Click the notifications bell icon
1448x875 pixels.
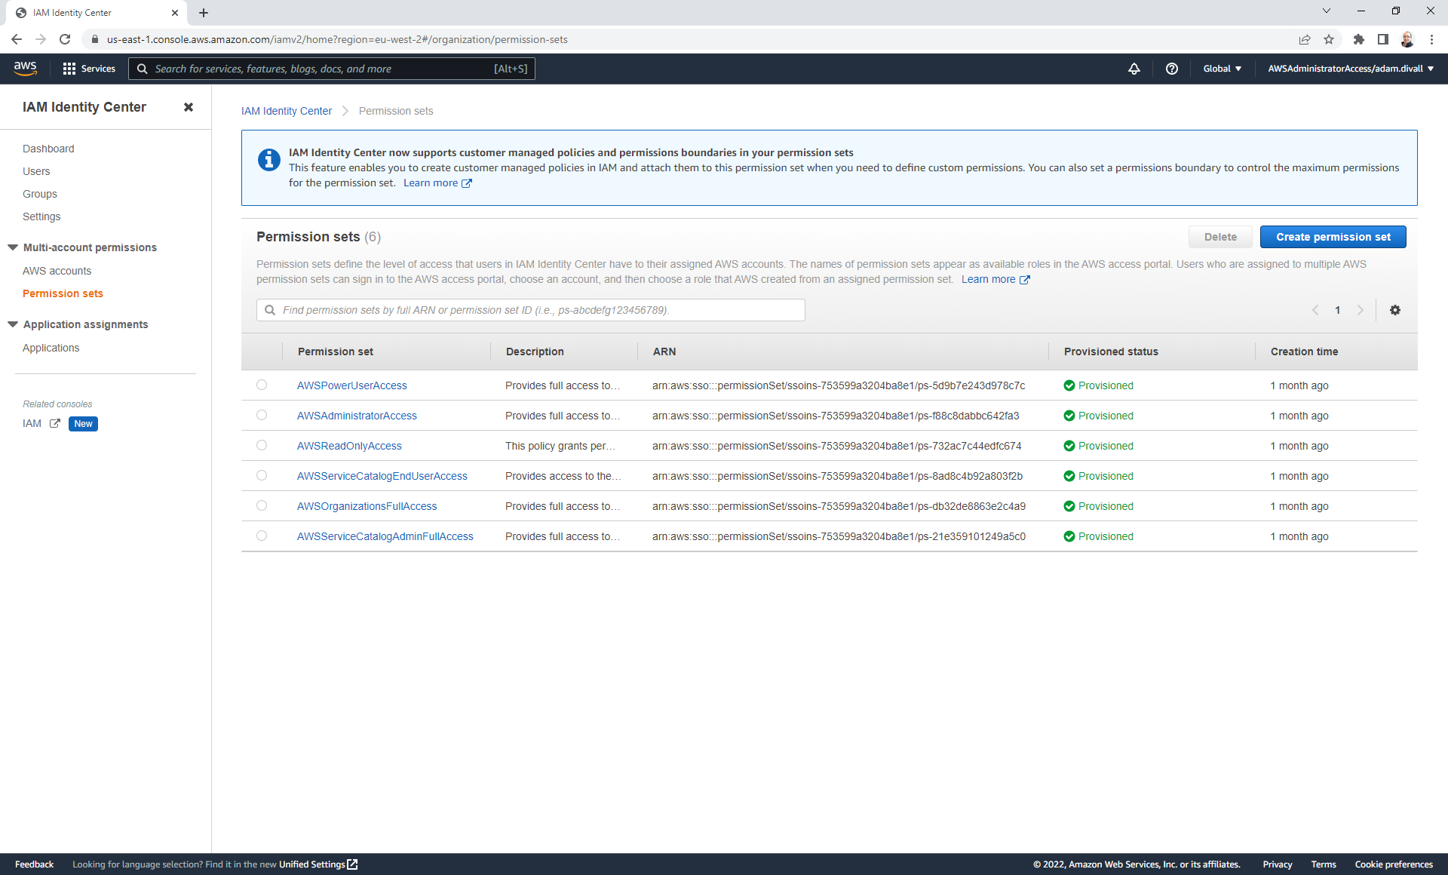(x=1134, y=69)
